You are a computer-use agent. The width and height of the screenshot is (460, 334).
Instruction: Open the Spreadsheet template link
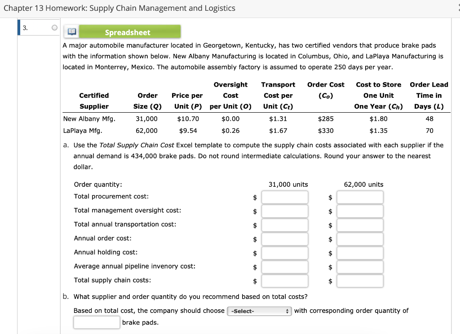128,32
